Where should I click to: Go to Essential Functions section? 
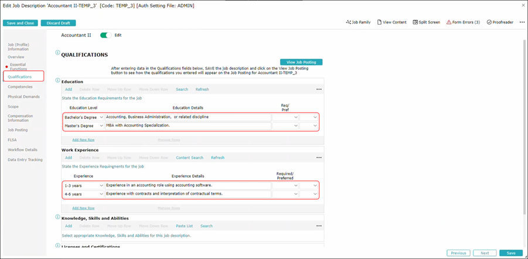[x=18, y=67]
